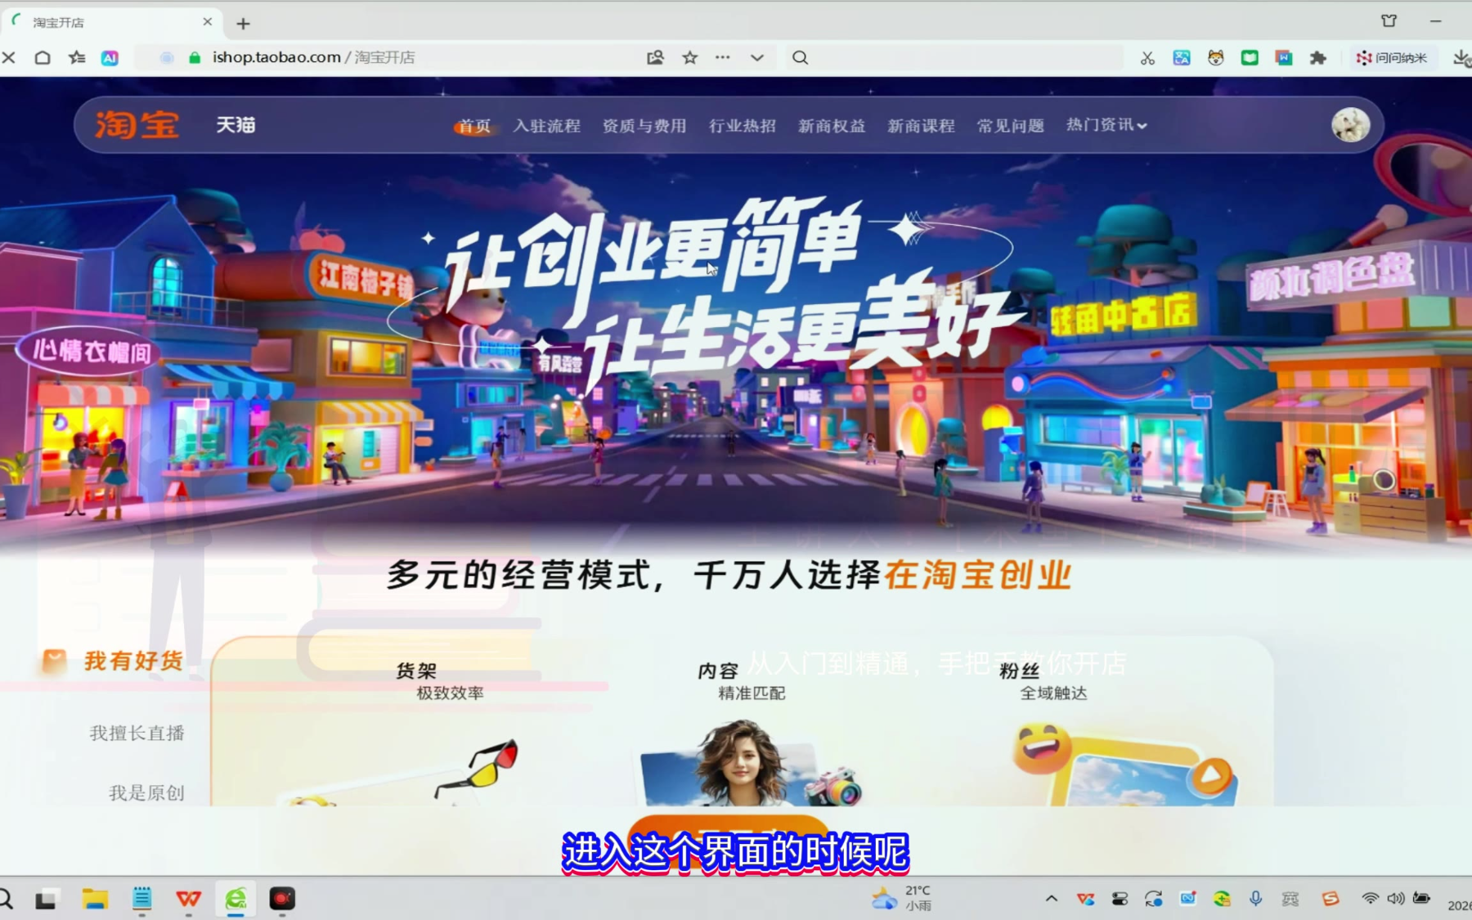Screen dimensions: 1472x920
Task: Click the browser home button
Action: [x=43, y=57]
